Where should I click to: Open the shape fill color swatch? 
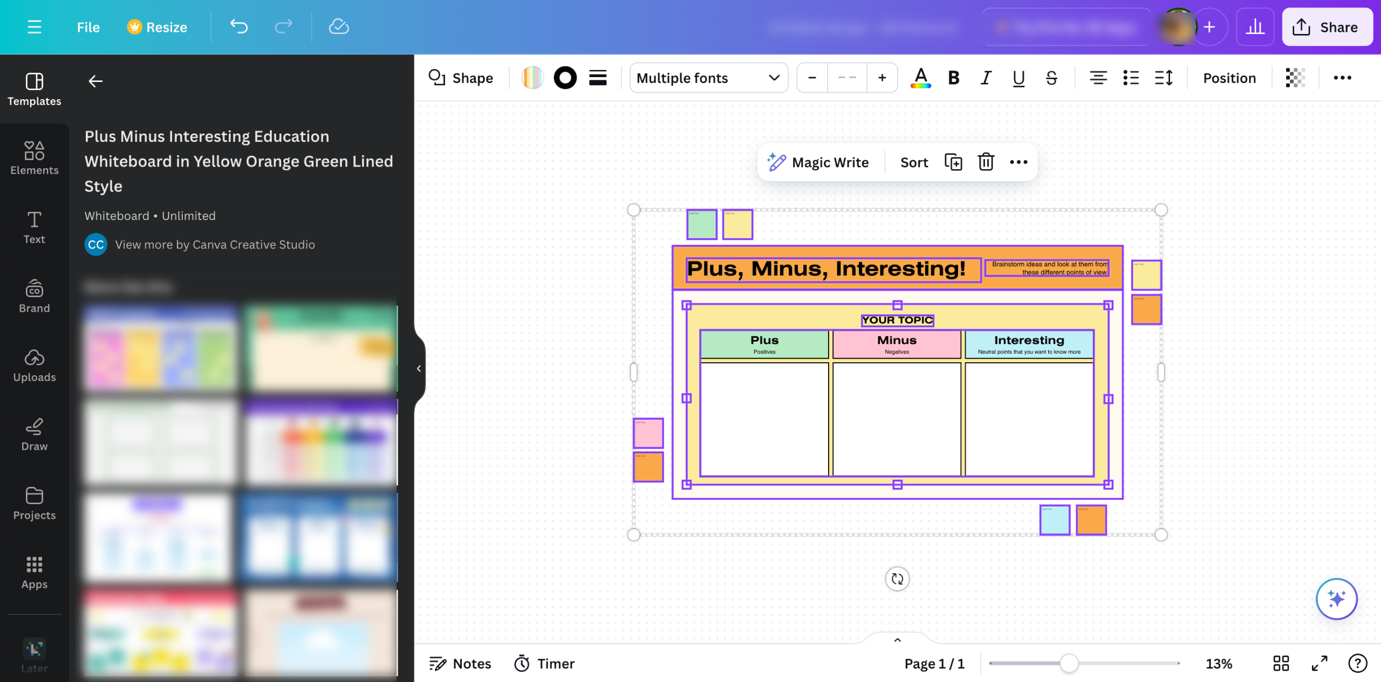532,78
